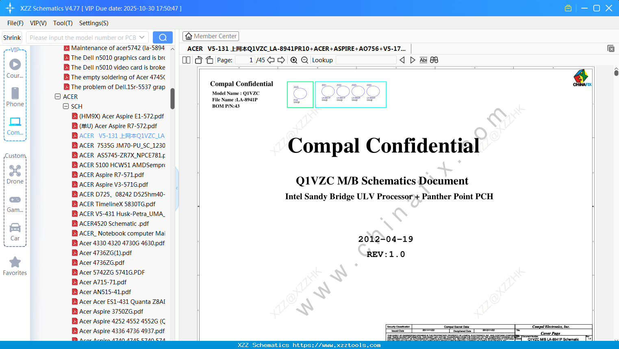Go to the next page arrow
This screenshot has height=349, width=619.
[281, 60]
